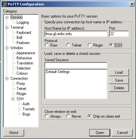The height and width of the screenshot is (139, 136).
Task: Select the Auth category under SSH
Action: (x=26, y=104)
